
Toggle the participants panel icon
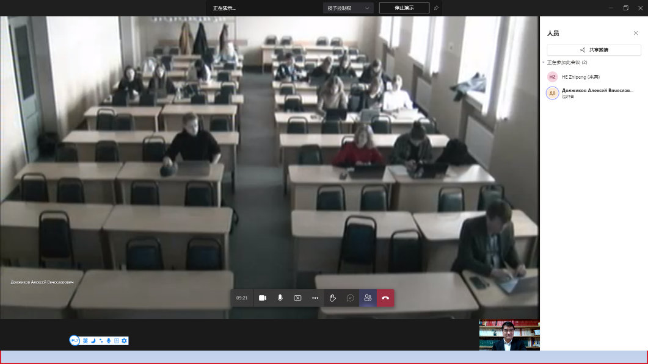(x=368, y=298)
